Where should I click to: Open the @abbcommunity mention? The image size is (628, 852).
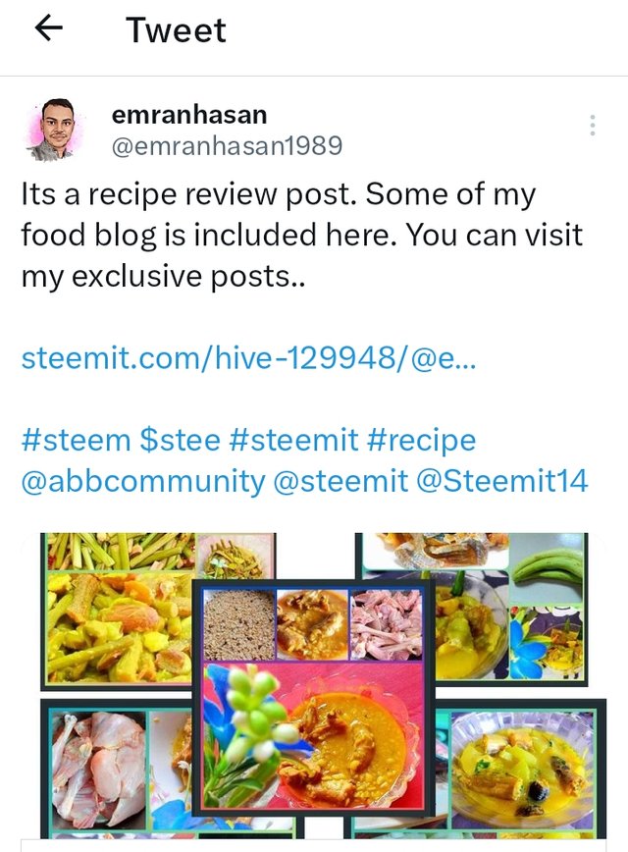143,481
